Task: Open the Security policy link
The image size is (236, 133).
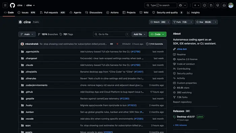Action: point(185,73)
